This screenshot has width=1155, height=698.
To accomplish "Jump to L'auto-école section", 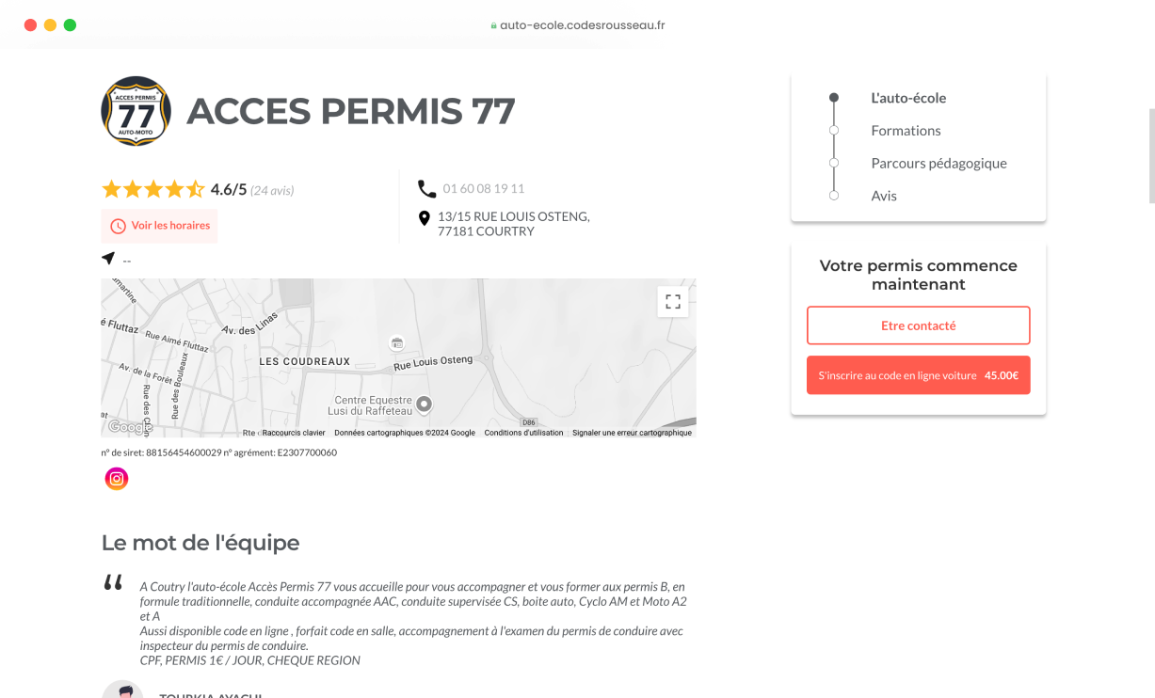I will (908, 98).
